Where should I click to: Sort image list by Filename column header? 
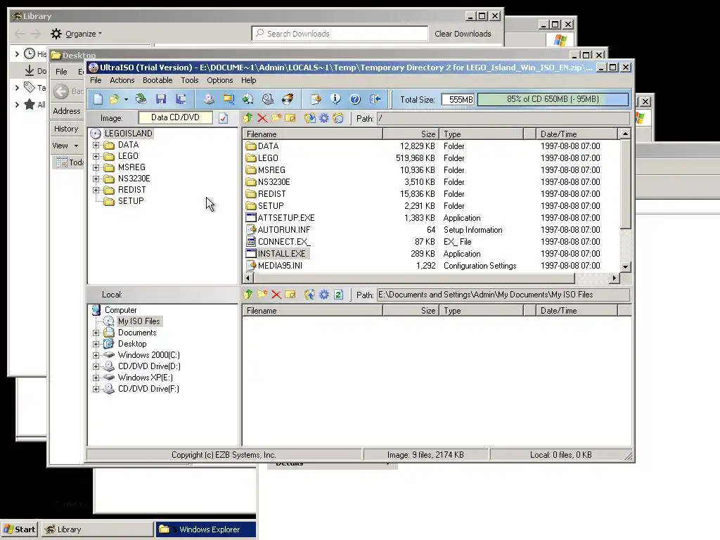click(313, 134)
